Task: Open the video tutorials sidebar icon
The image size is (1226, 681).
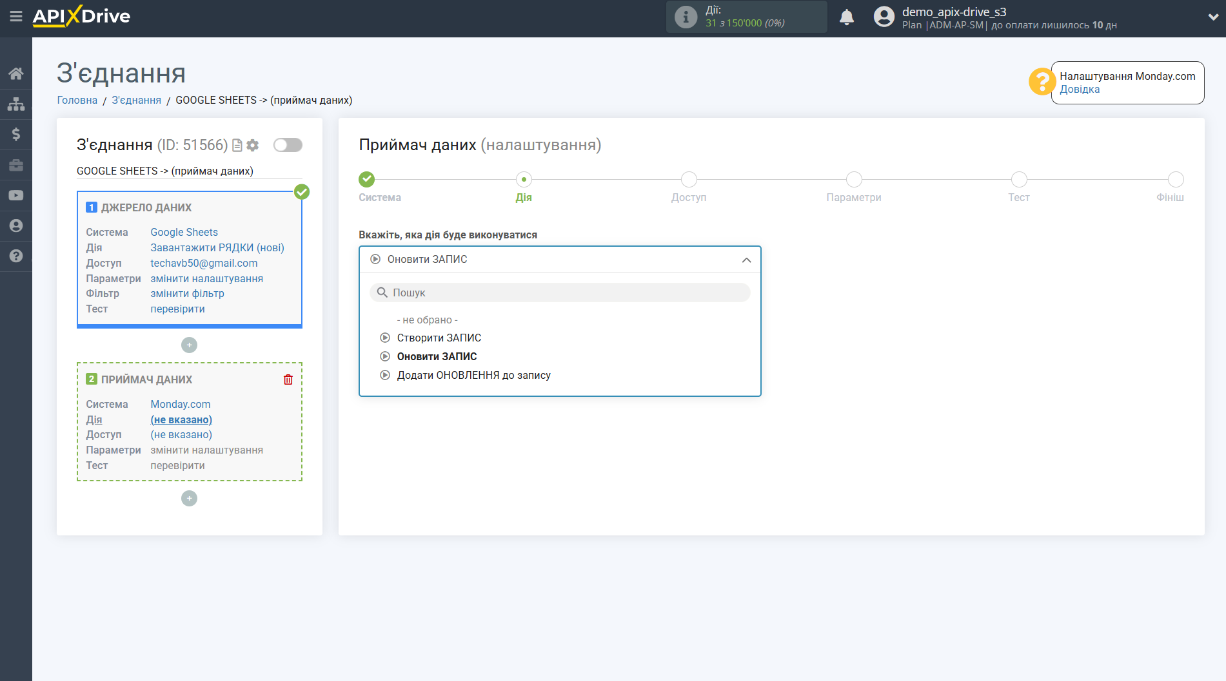Action: point(16,195)
